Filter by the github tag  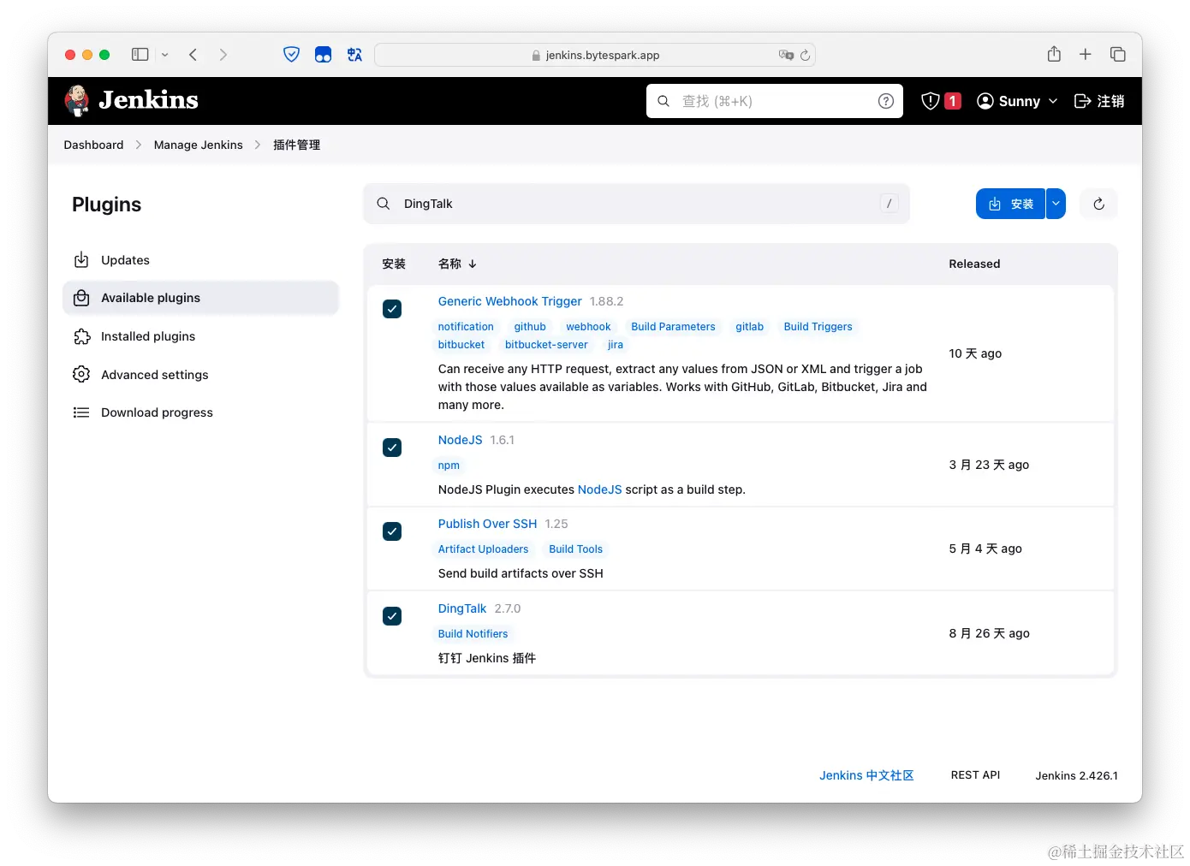(x=530, y=327)
